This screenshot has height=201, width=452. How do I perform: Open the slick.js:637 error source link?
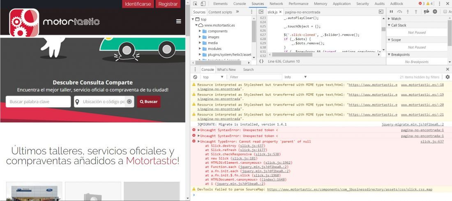(x=432, y=142)
